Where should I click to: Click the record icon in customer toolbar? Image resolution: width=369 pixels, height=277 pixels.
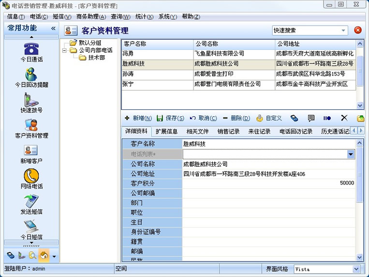tap(327, 118)
